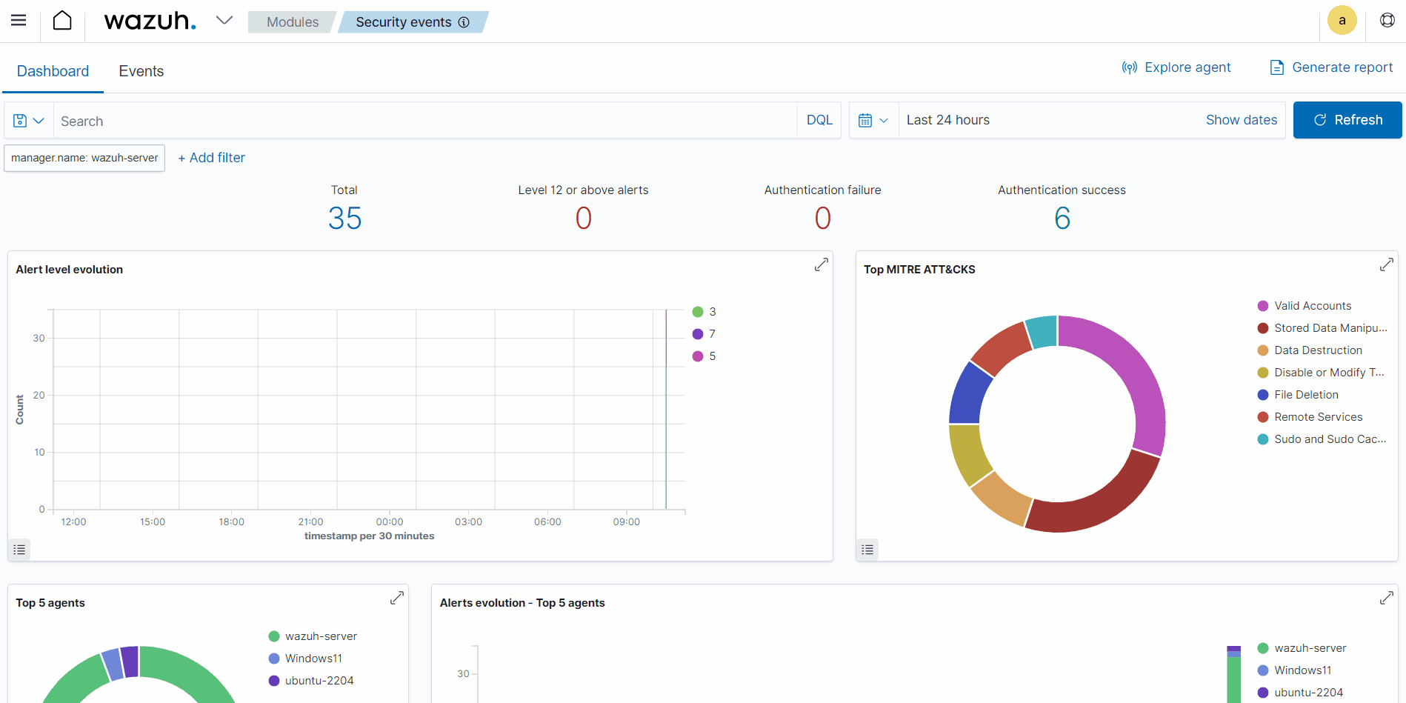Click level 7 legend color dot
1406x703 pixels.
click(698, 334)
